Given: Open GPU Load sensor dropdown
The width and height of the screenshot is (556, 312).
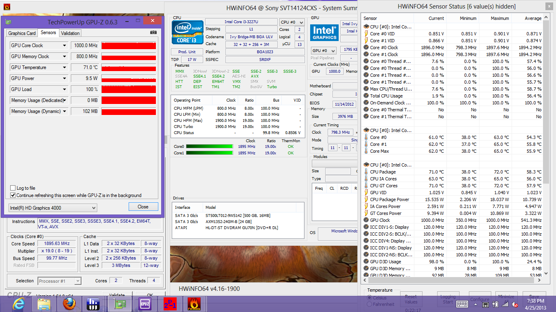Looking at the screenshot, I should pyautogui.click(x=64, y=89).
